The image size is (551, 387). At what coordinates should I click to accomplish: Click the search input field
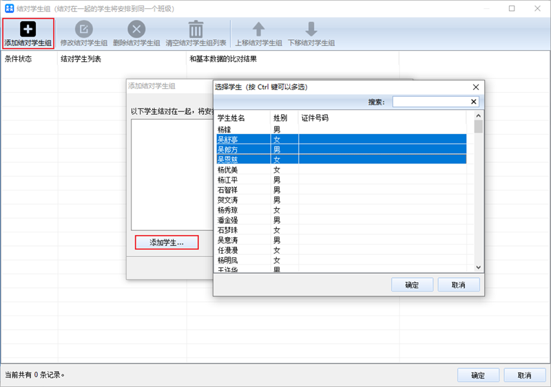pos(430,102)
